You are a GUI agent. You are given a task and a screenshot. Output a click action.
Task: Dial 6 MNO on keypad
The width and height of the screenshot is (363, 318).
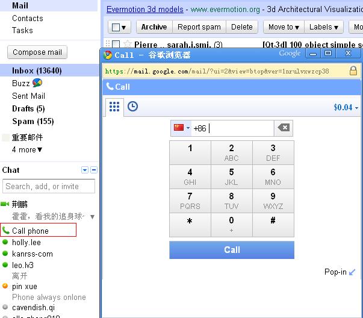click(x=273, y=176)
